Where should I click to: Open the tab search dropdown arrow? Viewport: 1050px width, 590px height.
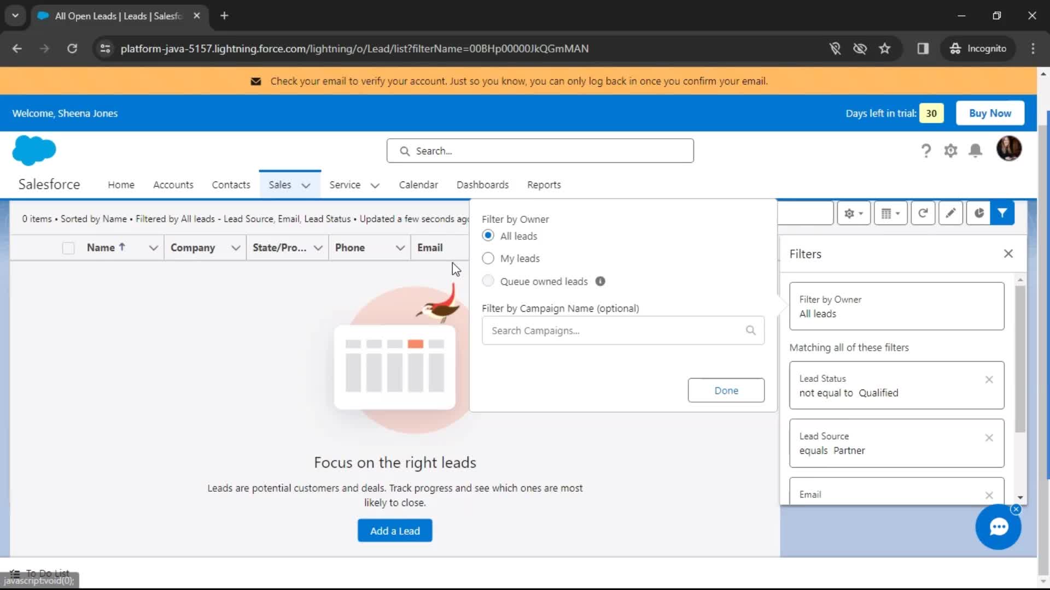click(15, 16)
